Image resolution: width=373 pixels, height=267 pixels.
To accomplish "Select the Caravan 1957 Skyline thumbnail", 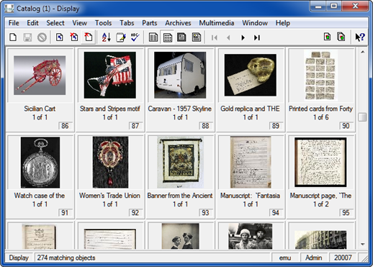I will point(180,75).
